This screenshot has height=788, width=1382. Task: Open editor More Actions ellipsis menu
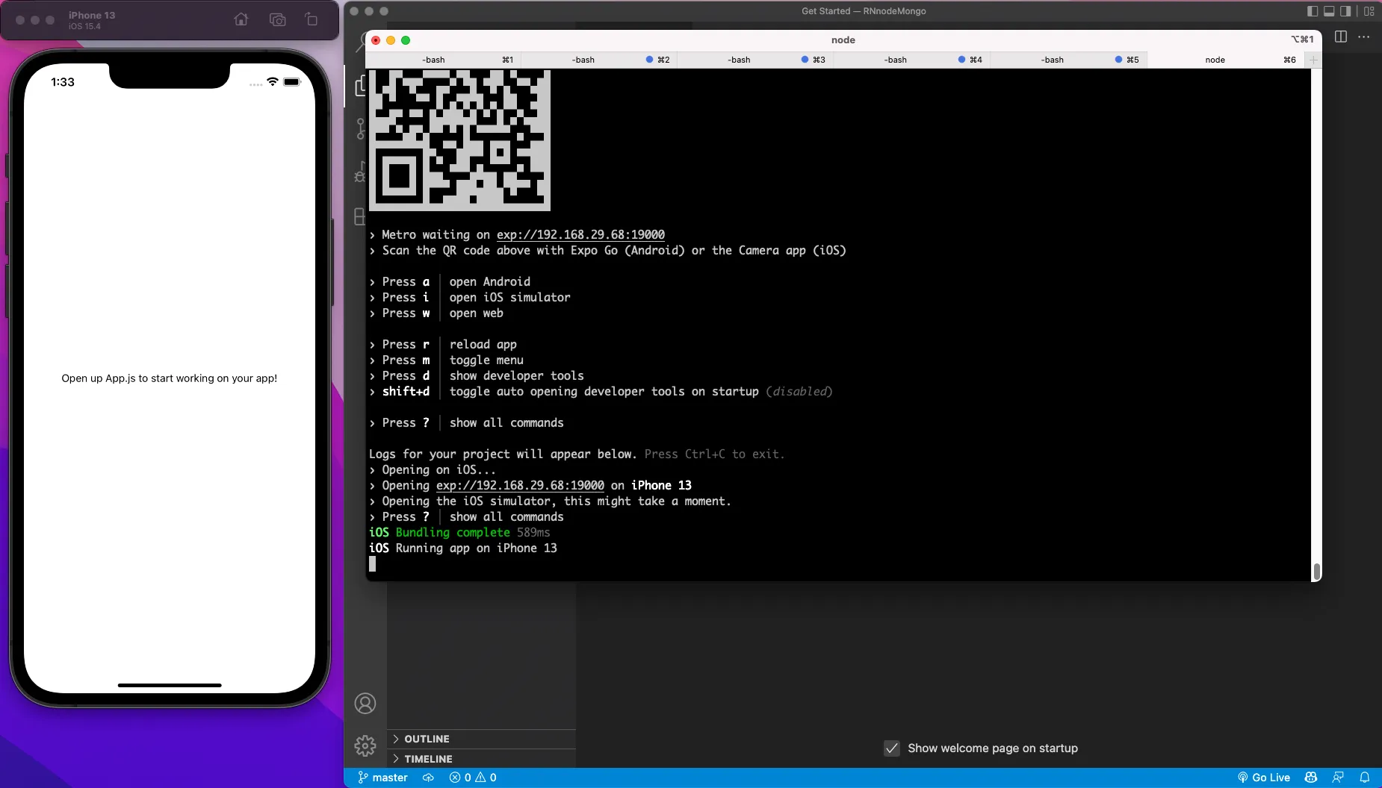pyautogui.click(x=1364, y=37)
